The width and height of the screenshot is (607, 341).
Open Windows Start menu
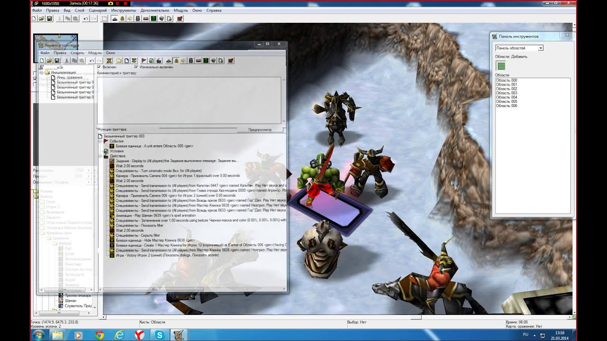pyautogui.click(x=39, y=335)
